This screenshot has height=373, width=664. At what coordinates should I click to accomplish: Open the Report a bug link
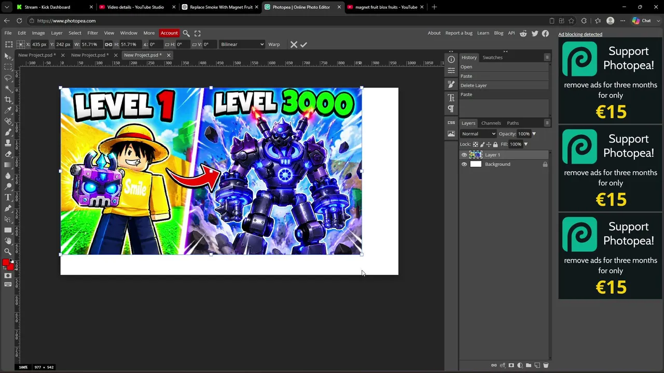[459, 33]
